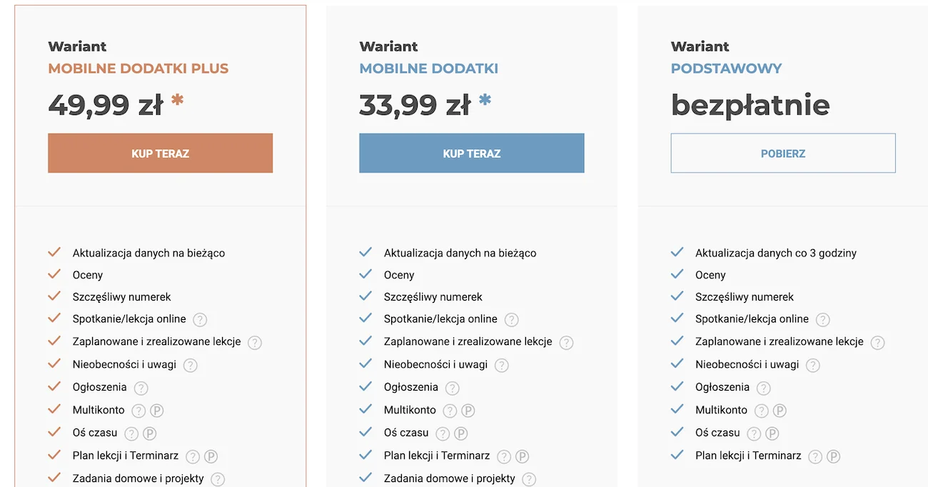928x487 pixels.
Task: Click the blue KUP TERAZ button
Action: tap(471, 153)
